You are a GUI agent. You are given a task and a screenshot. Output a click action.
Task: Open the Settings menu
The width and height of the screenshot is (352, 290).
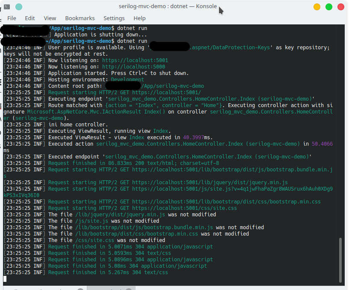click(114, 18)
